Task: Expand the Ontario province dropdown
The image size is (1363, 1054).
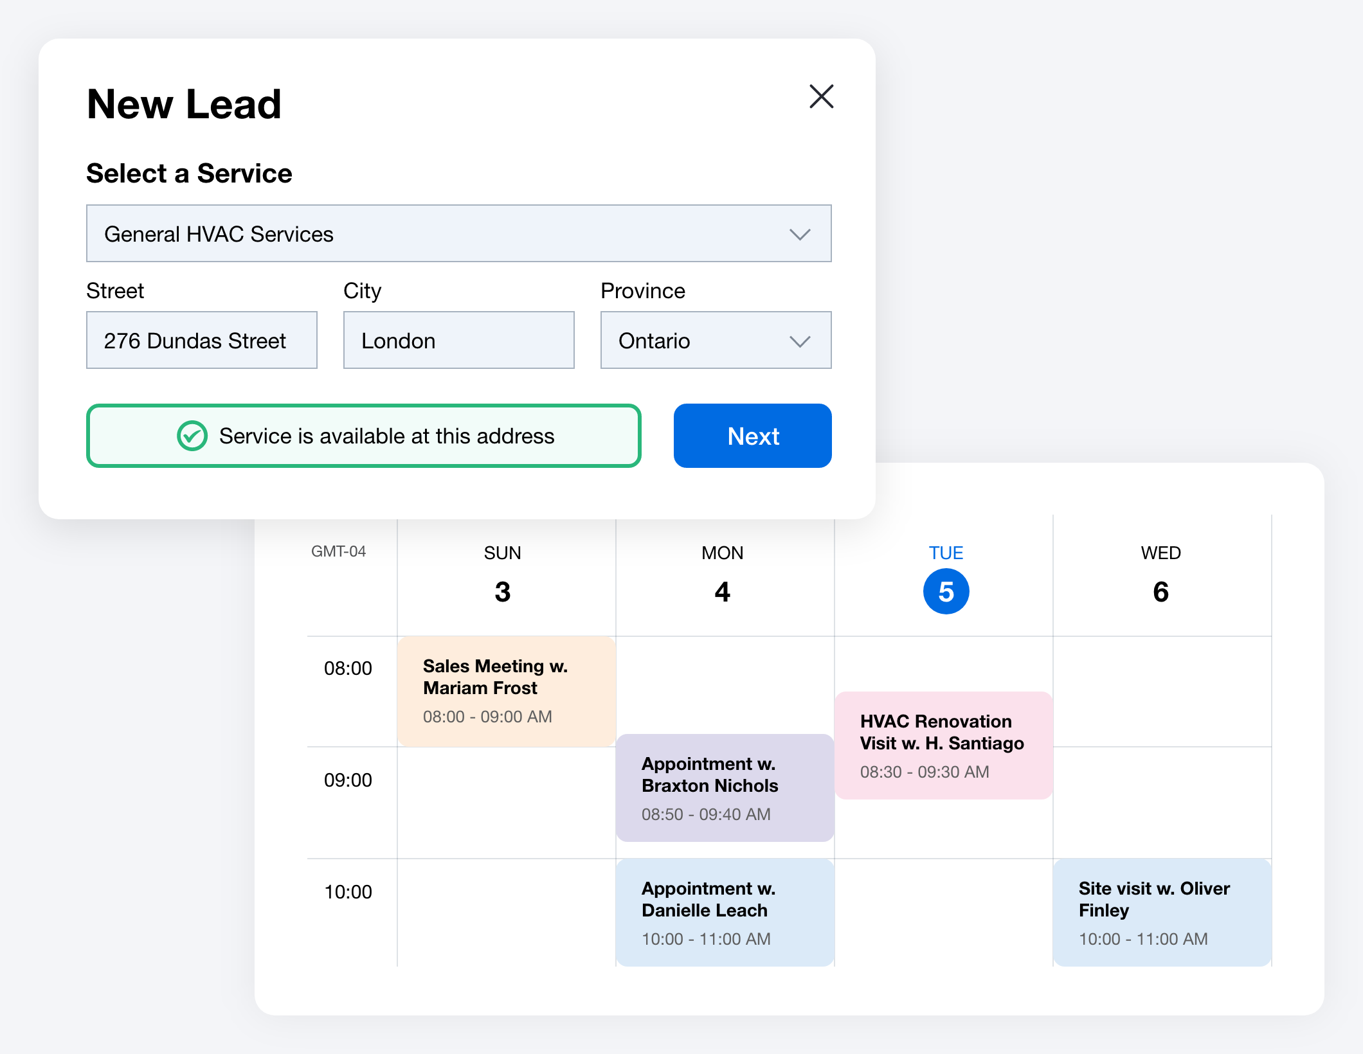Action: pyautogui.click(x=716, y=340)
